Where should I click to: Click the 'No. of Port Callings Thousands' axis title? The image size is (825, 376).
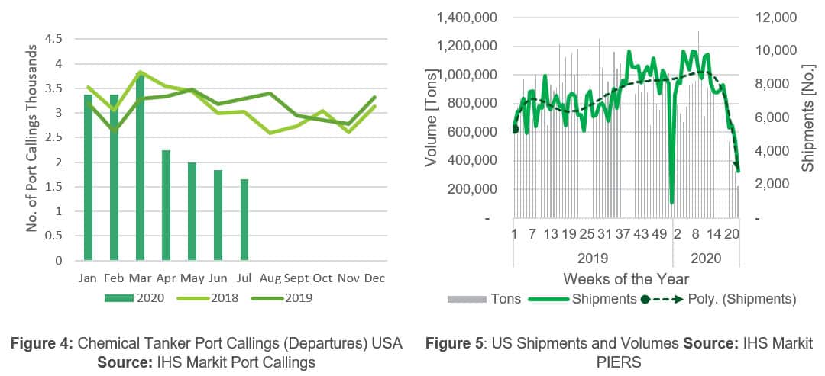(x=33, y=148)
